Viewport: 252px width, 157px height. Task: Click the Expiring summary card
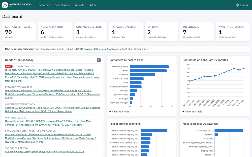pyautogui.click(x=162, y=32)
